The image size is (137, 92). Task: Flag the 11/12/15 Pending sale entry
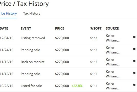[134, 73]
